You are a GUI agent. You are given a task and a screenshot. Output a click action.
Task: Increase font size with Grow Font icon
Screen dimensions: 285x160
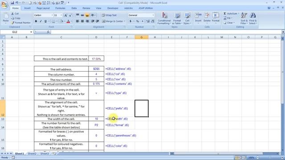66,15
